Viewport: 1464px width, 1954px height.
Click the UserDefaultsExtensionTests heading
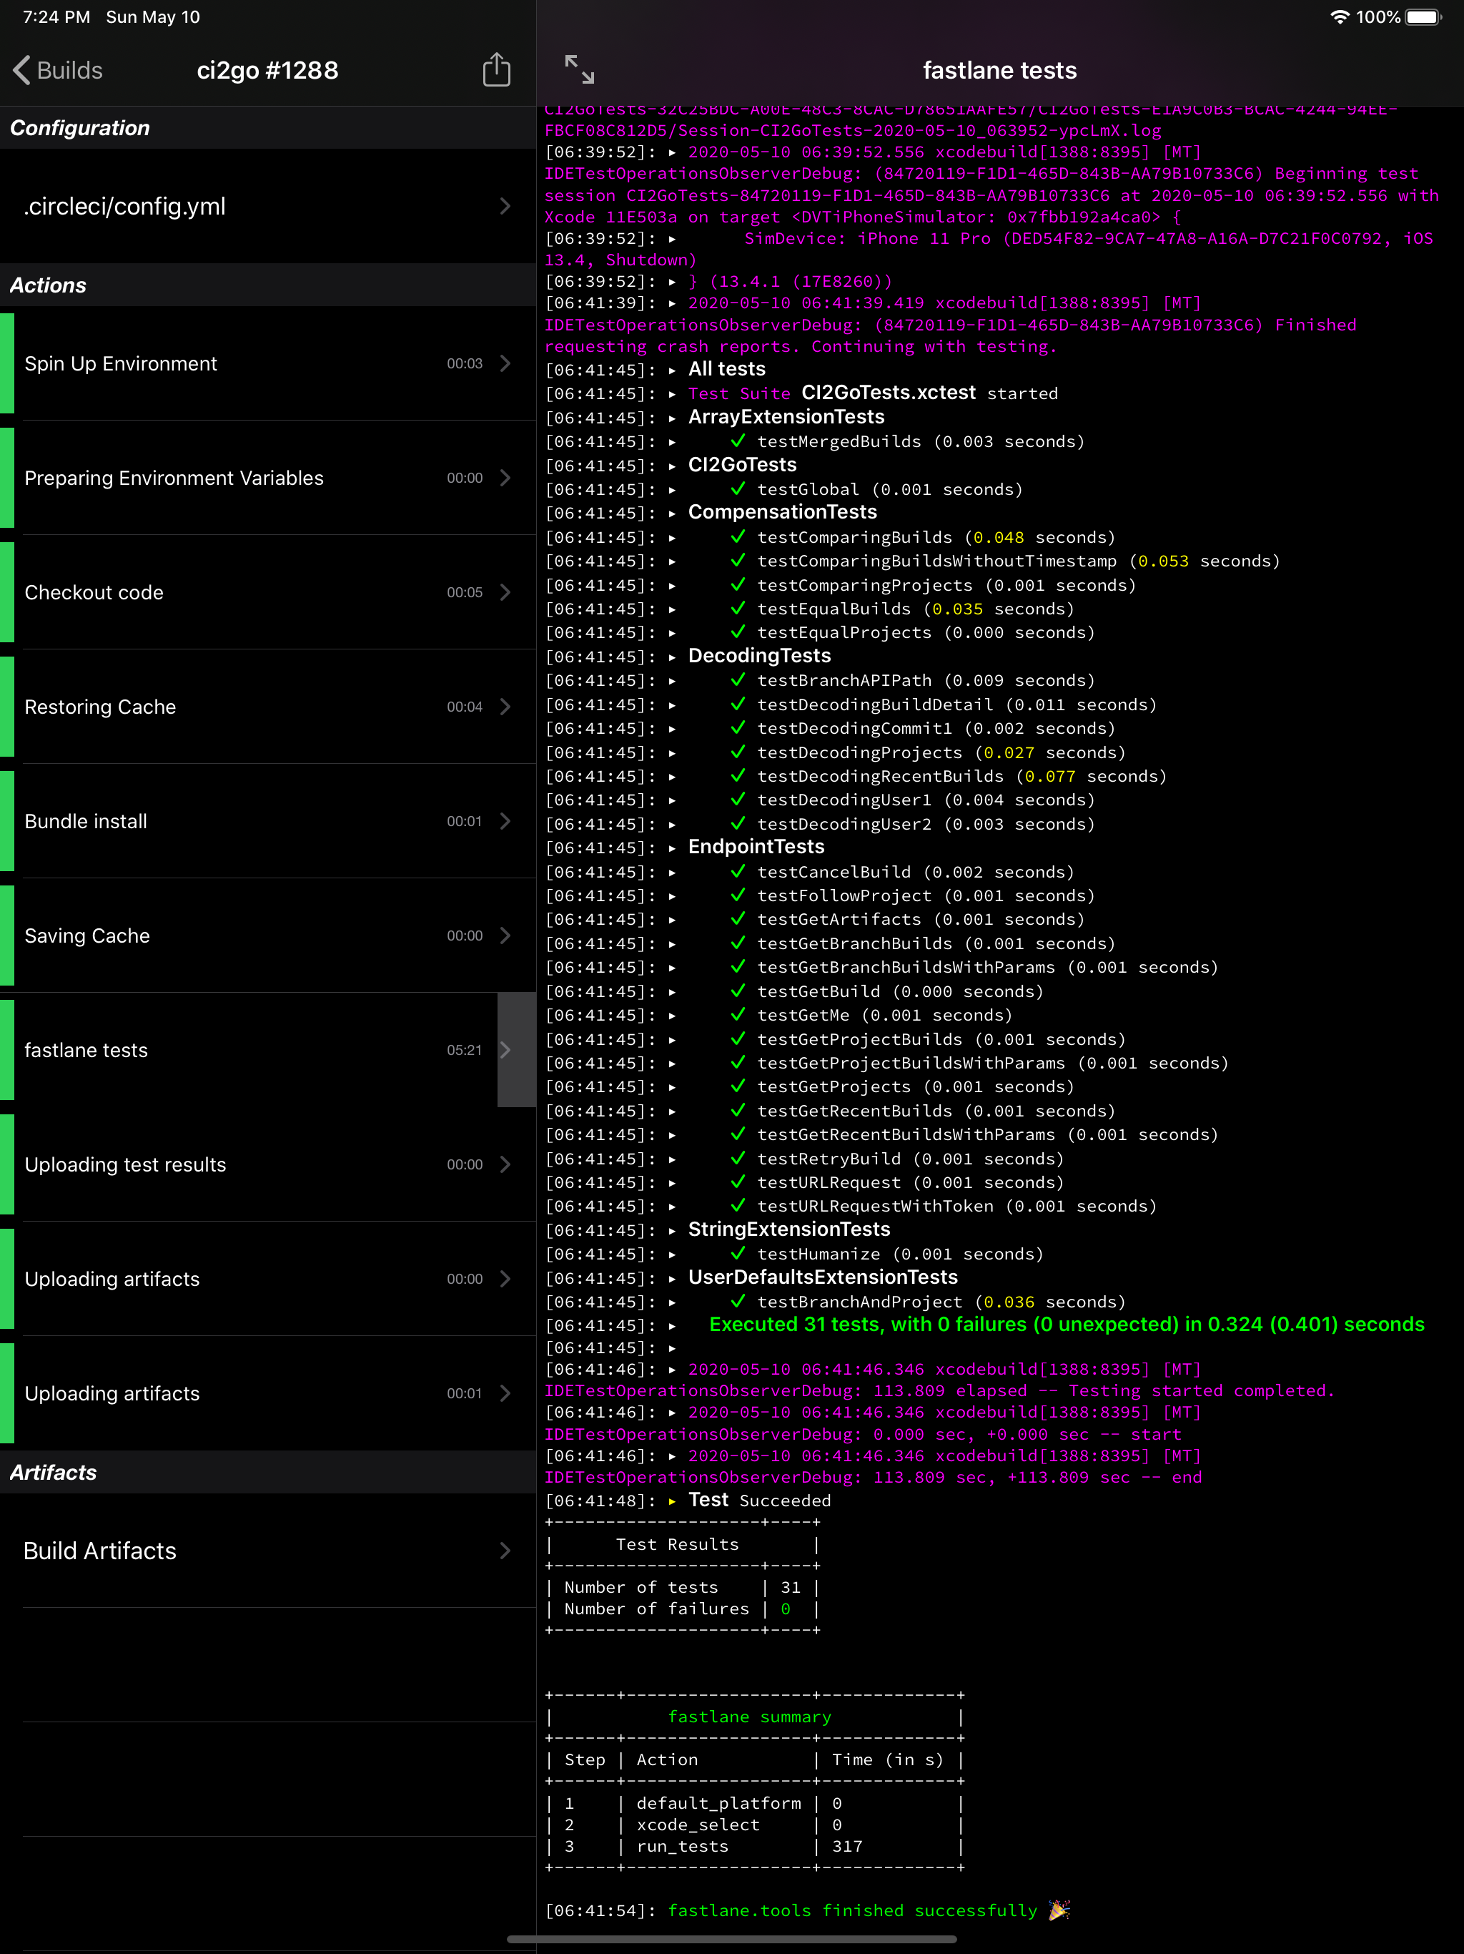point(823,1277)
